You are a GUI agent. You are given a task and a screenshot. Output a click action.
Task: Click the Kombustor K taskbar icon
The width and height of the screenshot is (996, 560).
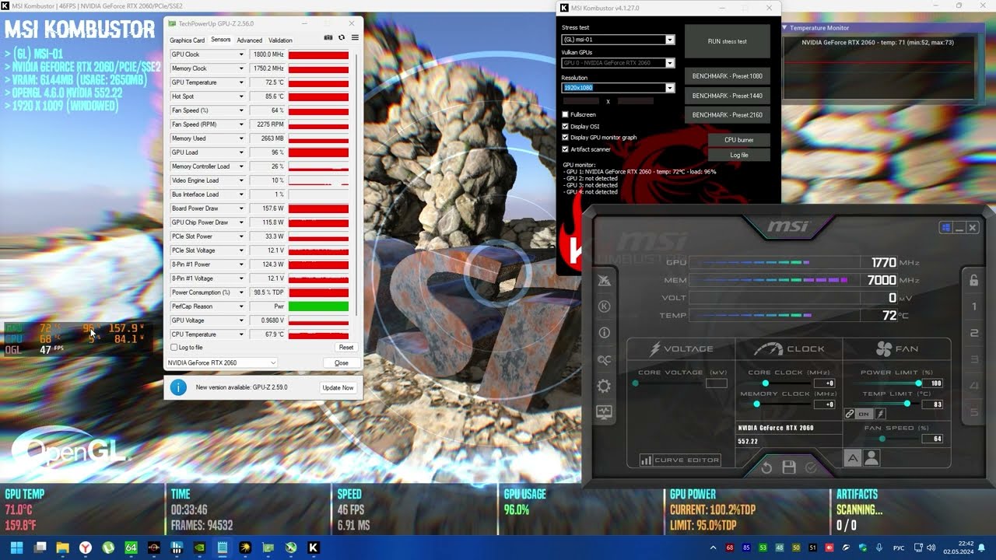tap(314, 548)
